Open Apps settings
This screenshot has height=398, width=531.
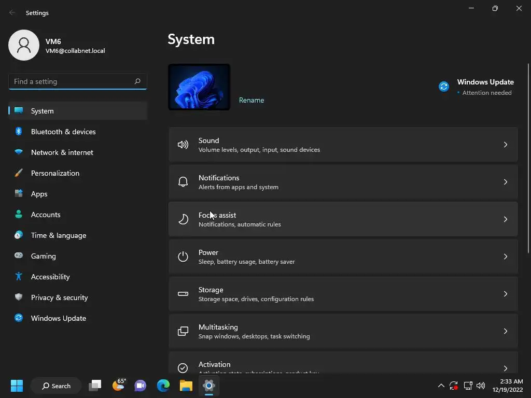pos(78,194)
